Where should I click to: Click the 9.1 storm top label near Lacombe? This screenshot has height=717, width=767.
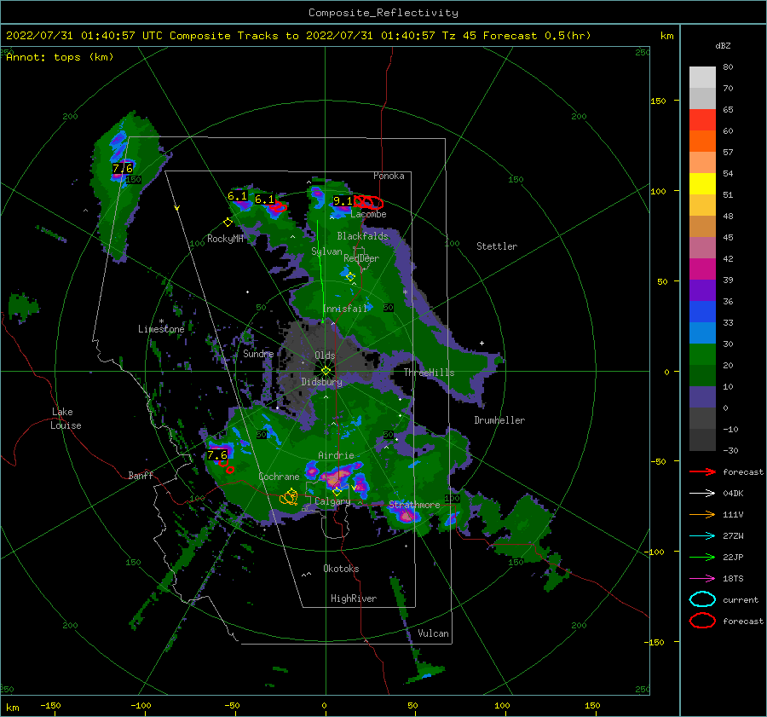(343, 200)
